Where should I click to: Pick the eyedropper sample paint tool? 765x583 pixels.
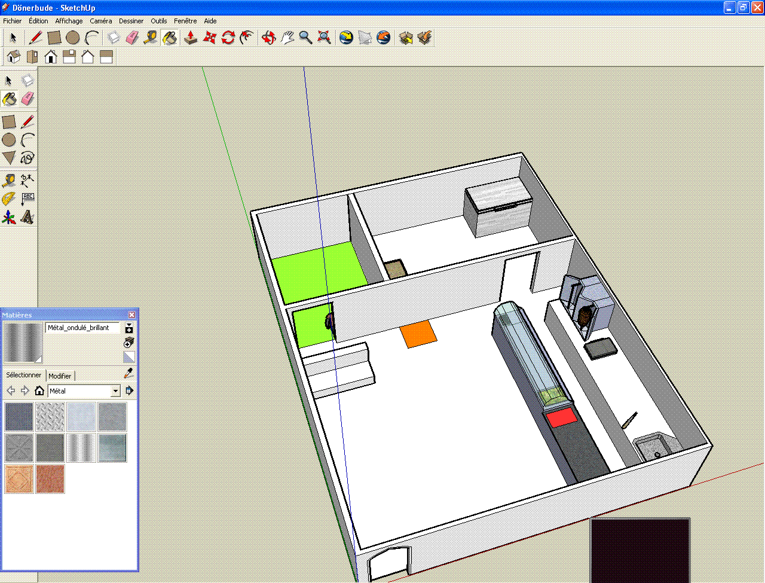[x=128, y=373]
